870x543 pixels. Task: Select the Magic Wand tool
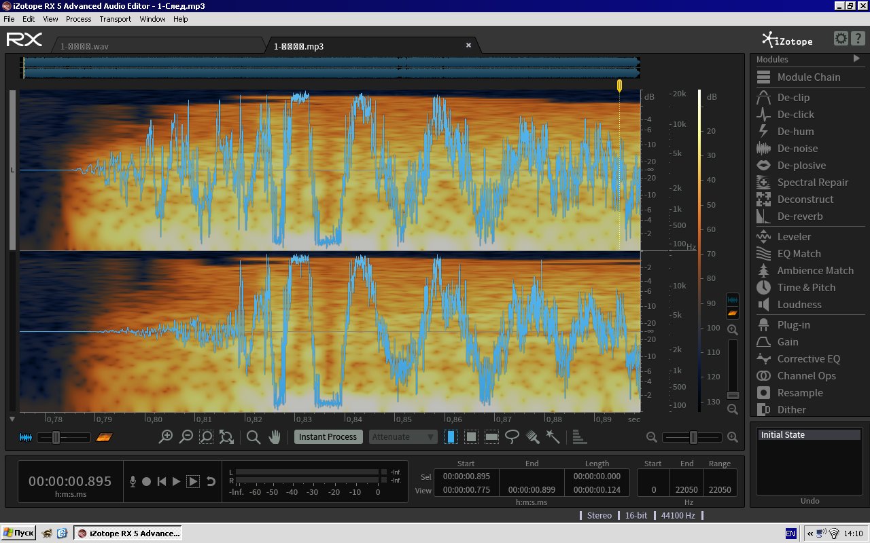(x=553, y=437)
